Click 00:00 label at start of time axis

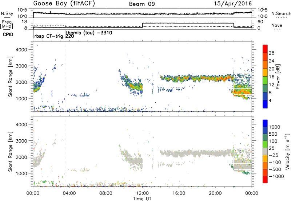click(33, 193)
